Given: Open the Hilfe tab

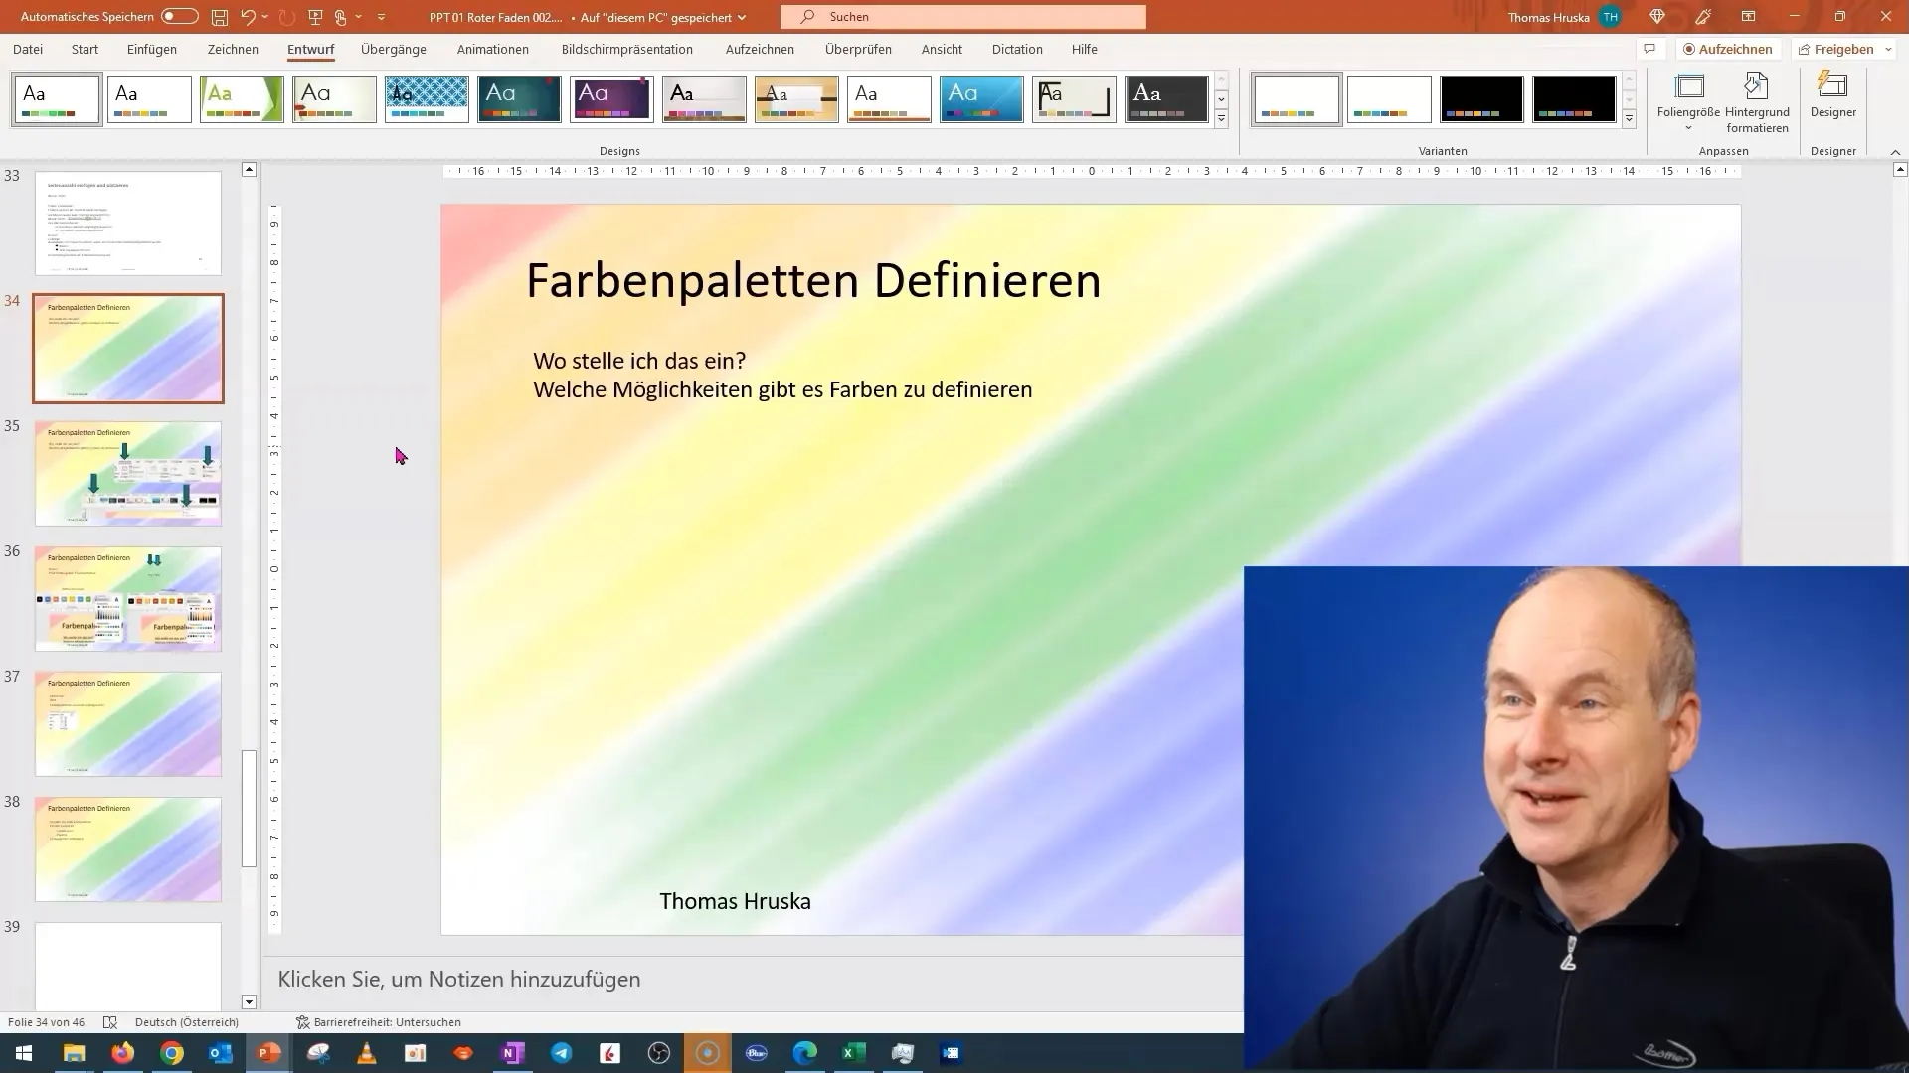Looking at the screenshot, I should (1085, 49).
